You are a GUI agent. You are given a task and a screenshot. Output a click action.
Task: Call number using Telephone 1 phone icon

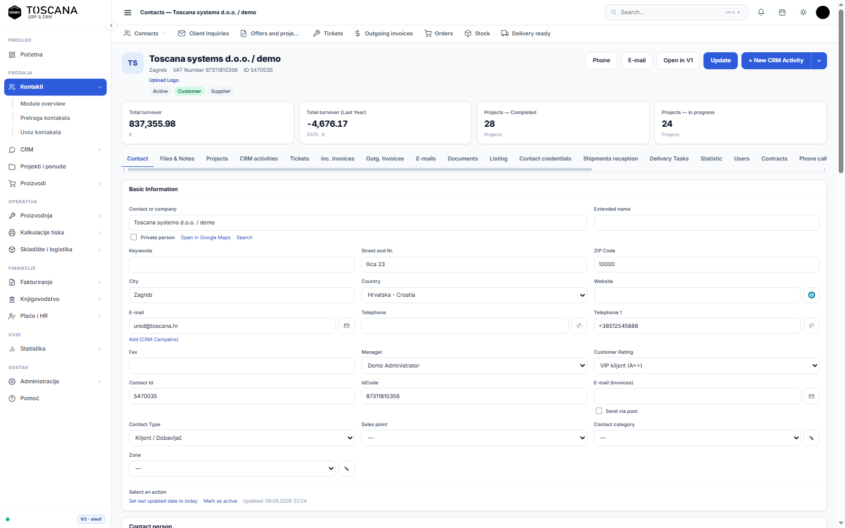click(812, 326)
